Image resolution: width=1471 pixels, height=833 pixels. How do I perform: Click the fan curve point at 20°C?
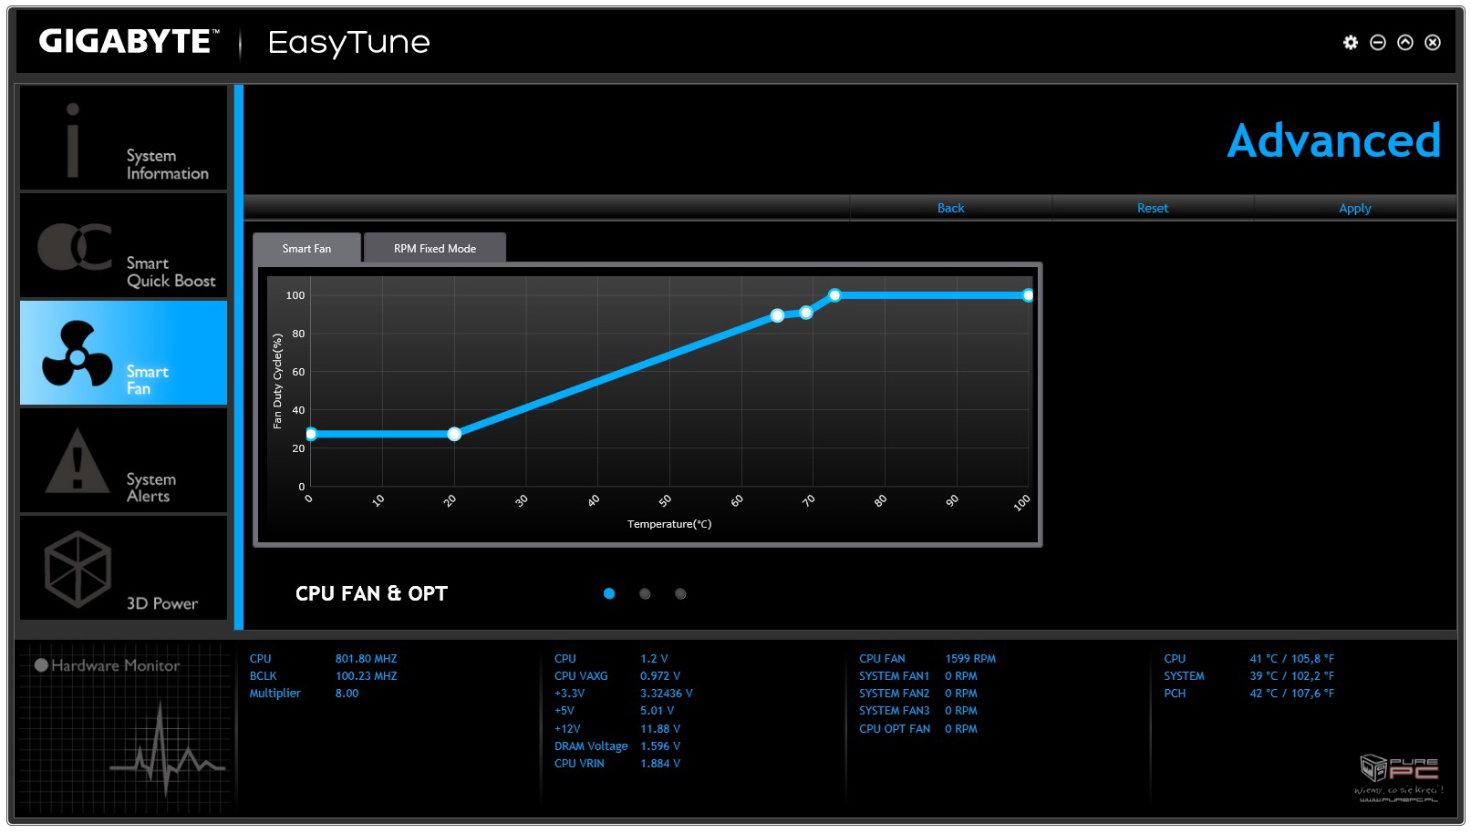[x=454, y=434]
